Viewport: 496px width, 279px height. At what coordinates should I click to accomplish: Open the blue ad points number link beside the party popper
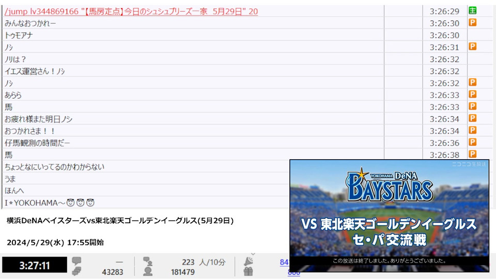tap(284, 262)
